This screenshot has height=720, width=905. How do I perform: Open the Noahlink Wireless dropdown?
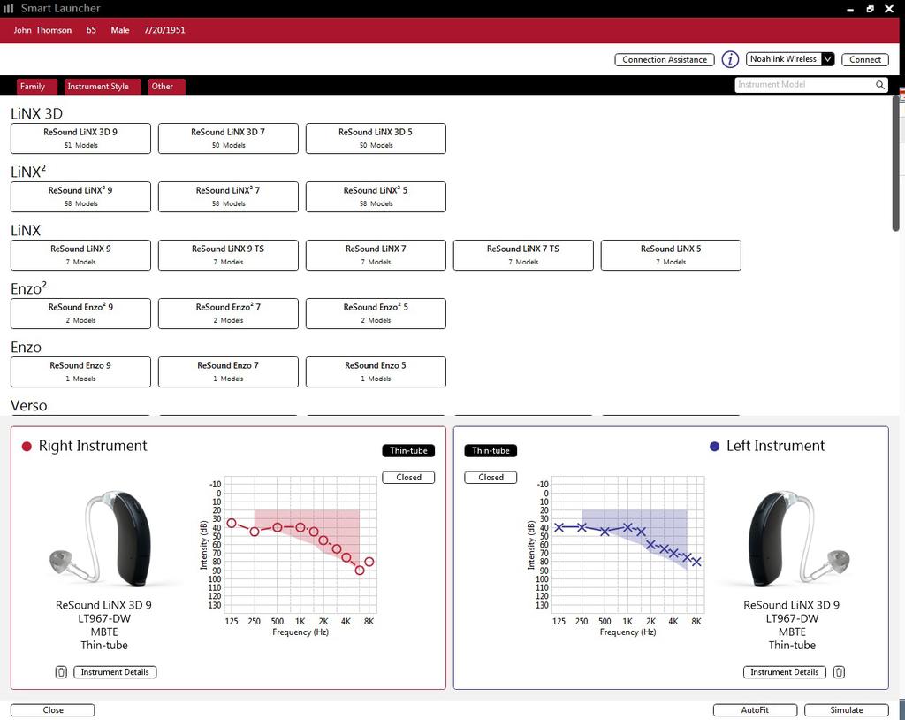(790, 59)
